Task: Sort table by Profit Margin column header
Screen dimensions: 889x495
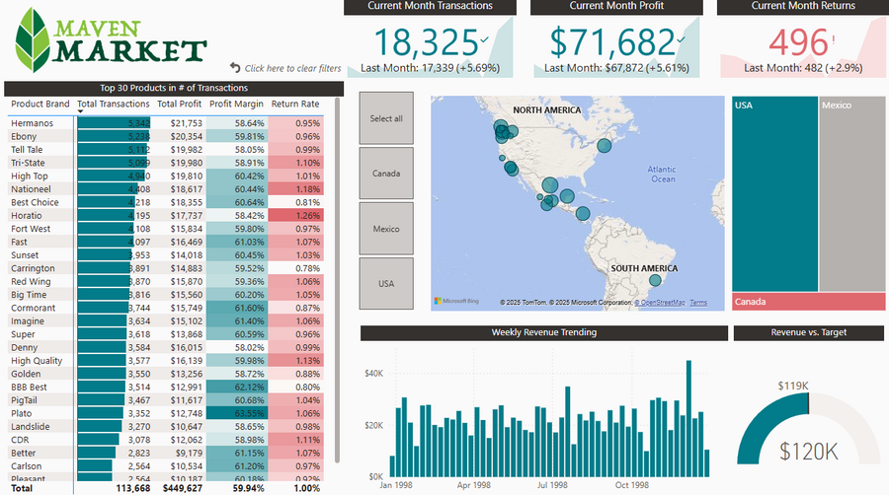Action: click(234, 104)
